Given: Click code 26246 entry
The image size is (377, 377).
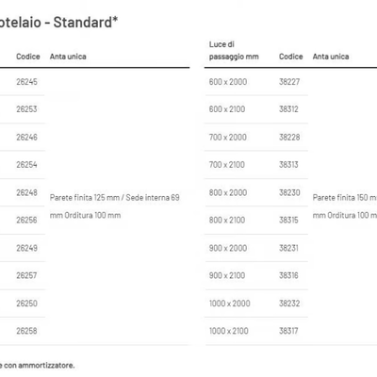Looking at the screenshot, I should pyautogui.click(x=26, y=137).
